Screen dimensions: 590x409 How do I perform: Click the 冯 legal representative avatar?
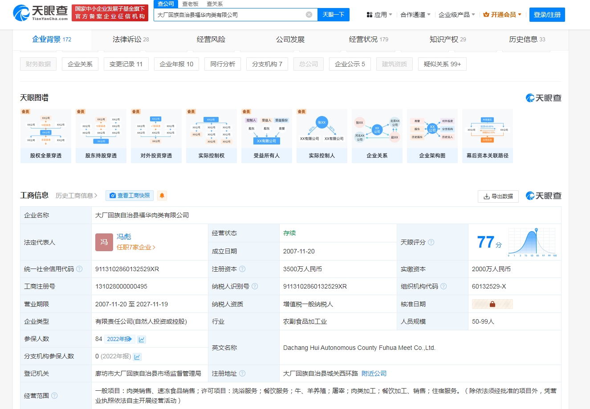click(x=104, y=242)
